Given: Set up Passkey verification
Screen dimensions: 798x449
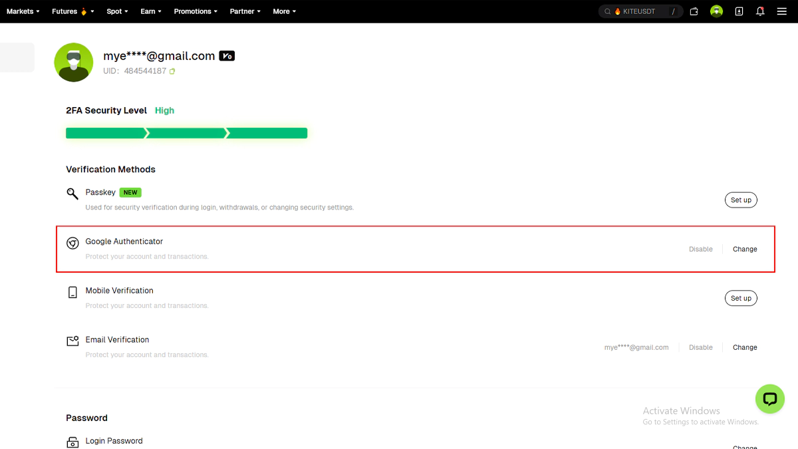Looking at the screenshot, I should (x=741, y=200).
